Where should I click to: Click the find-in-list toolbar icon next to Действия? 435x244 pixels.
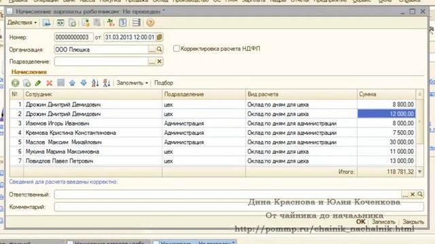(x=47, y=22)
